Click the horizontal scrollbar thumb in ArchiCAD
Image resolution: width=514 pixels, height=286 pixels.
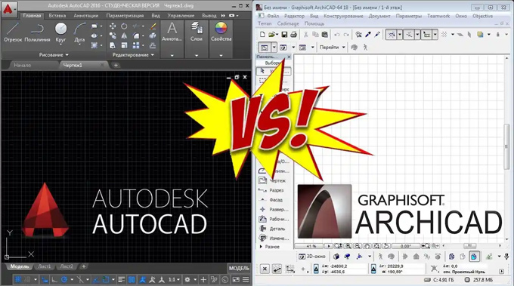pos(469,246)
